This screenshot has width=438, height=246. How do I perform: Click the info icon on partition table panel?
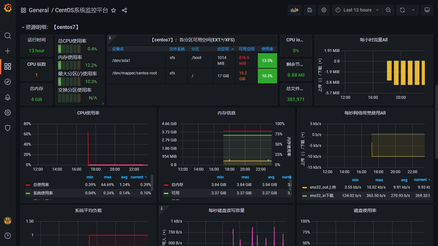pyautogui.click(x=110, y=38)
